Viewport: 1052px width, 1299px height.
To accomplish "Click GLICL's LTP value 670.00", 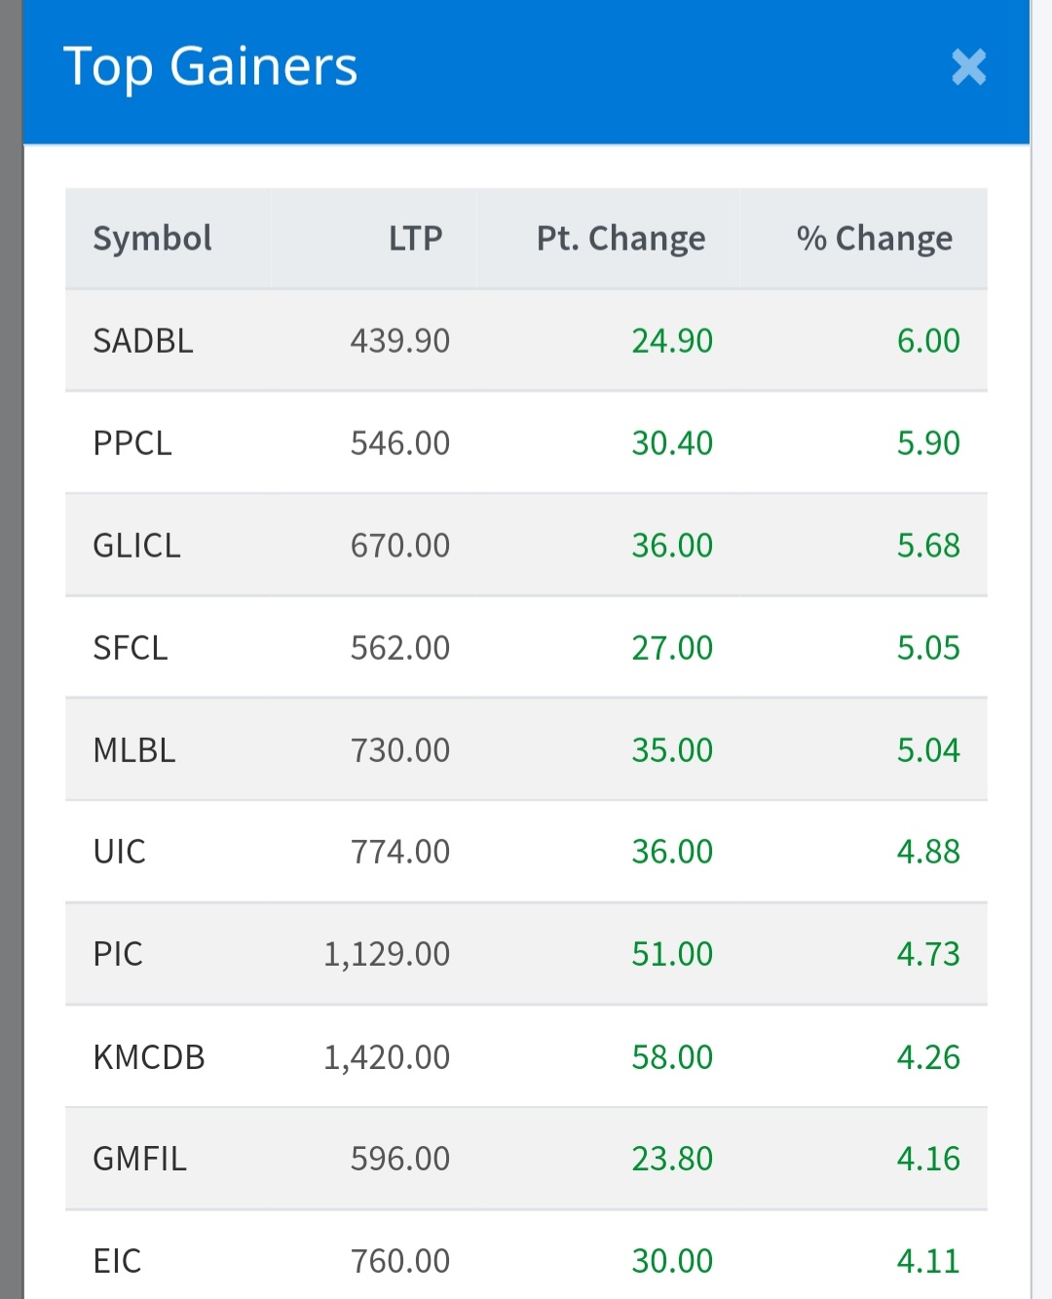I will coord(399,546).
